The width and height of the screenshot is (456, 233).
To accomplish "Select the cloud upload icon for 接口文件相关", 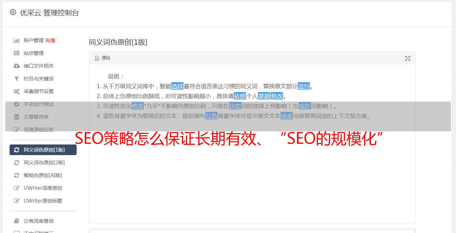I will 16,66.
